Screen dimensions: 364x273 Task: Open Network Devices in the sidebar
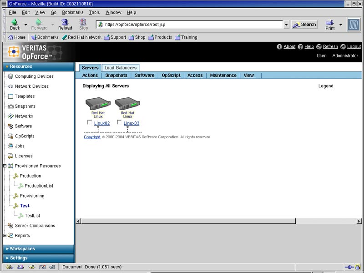pyautogui.click(x=31, y=86)
